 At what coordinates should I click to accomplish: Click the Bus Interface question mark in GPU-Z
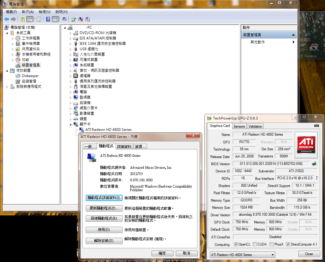(317, 178)
